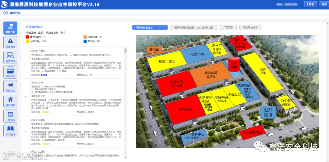The width and height of the screenshot is (329, 162).
Task: Click the 发酵车间 zone on map
Action: pyautogui.click(x=221, y=99)
